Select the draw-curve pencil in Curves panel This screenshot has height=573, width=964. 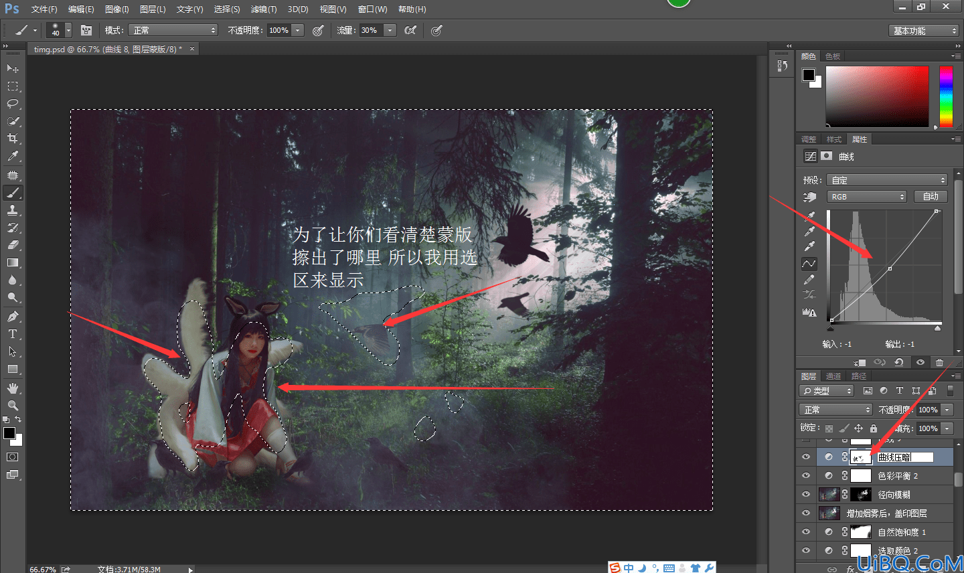809,280
